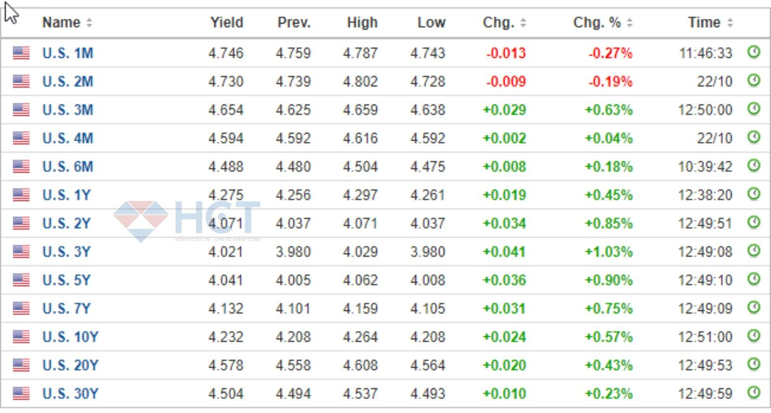Viewport: 771px width, 413px height.
Task: Click the US flag icon beside U.S. 2M
Action: (x=21, y=81)
